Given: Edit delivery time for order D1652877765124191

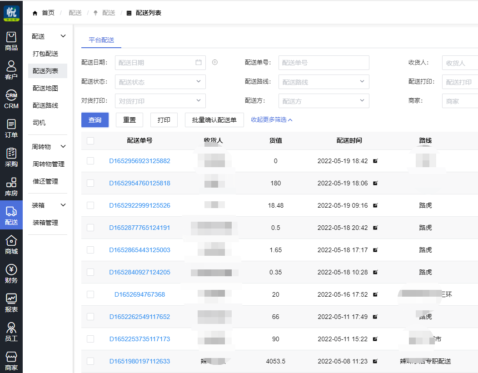Looking at the screenshot, I should point(375,228).
